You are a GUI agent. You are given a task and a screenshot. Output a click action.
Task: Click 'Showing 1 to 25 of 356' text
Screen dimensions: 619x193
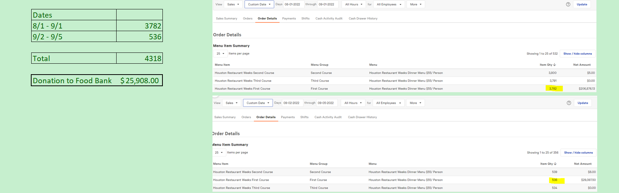pos(543,153)
